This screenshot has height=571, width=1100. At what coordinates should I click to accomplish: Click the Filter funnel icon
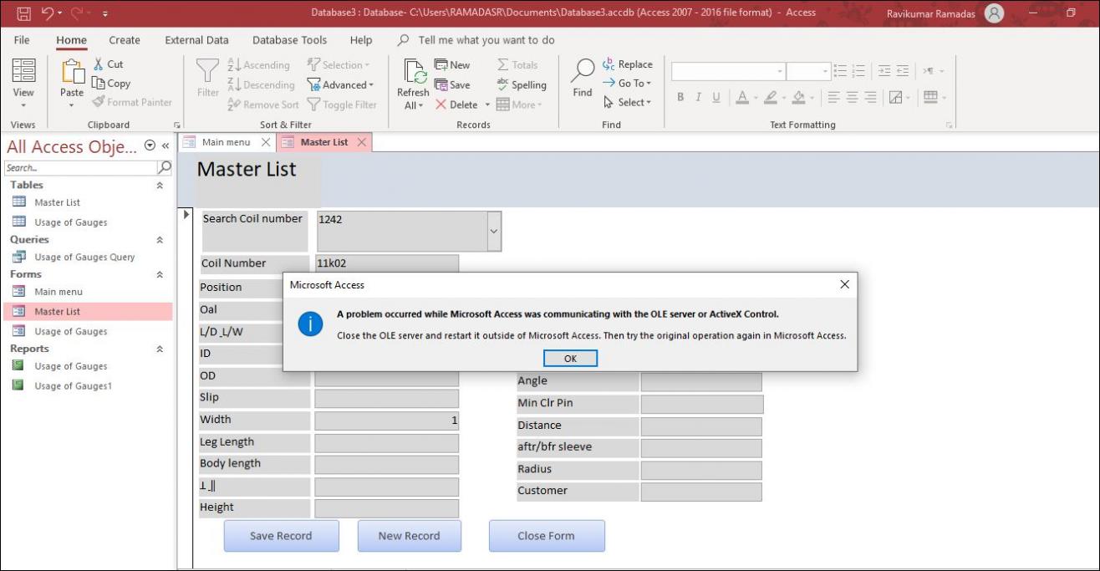point(207,70)
